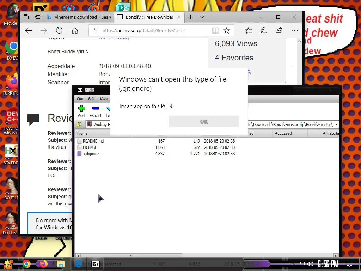Screen dimensions: 361x271
Task: Add page to favorites with star icon
Action: coord(227,30)
